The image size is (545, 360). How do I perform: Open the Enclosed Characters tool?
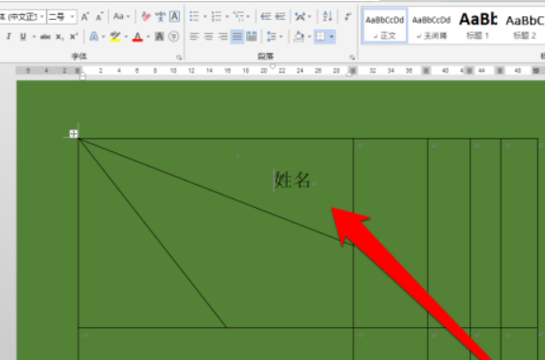coord(174,37)
